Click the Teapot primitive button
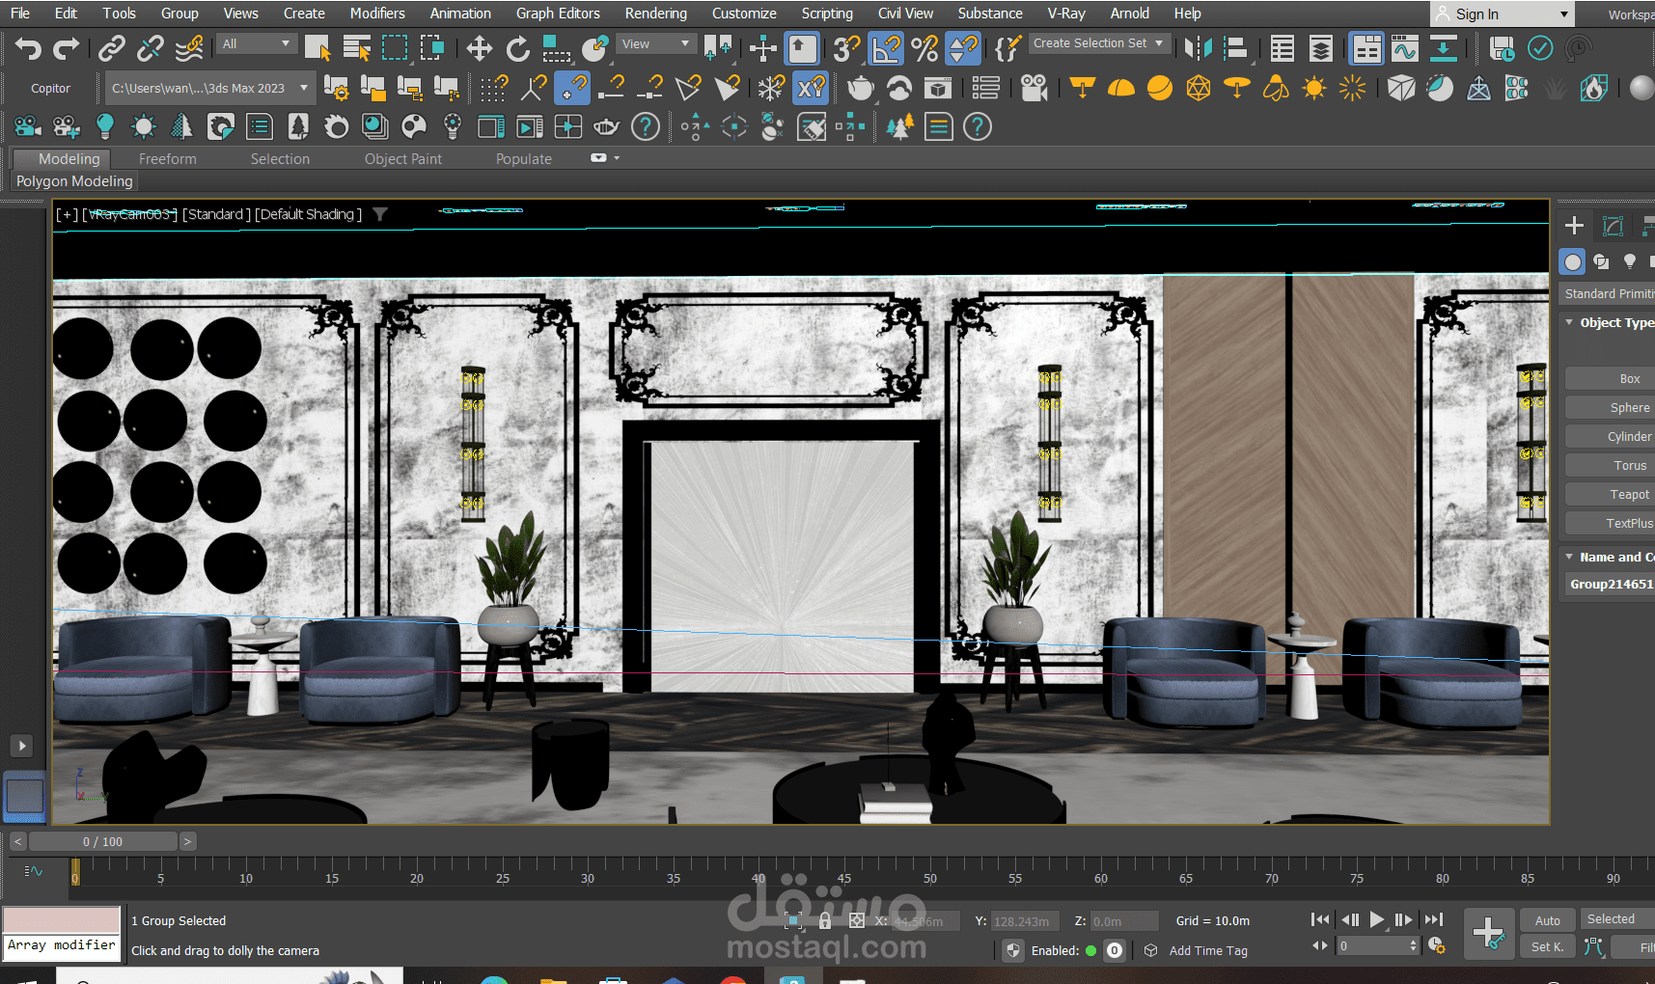Viewport: 1655px width, 984px height. [1628, 495]
